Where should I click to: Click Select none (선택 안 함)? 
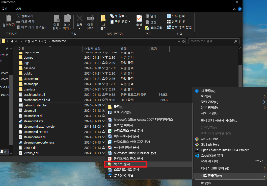[x=176, y=21]
